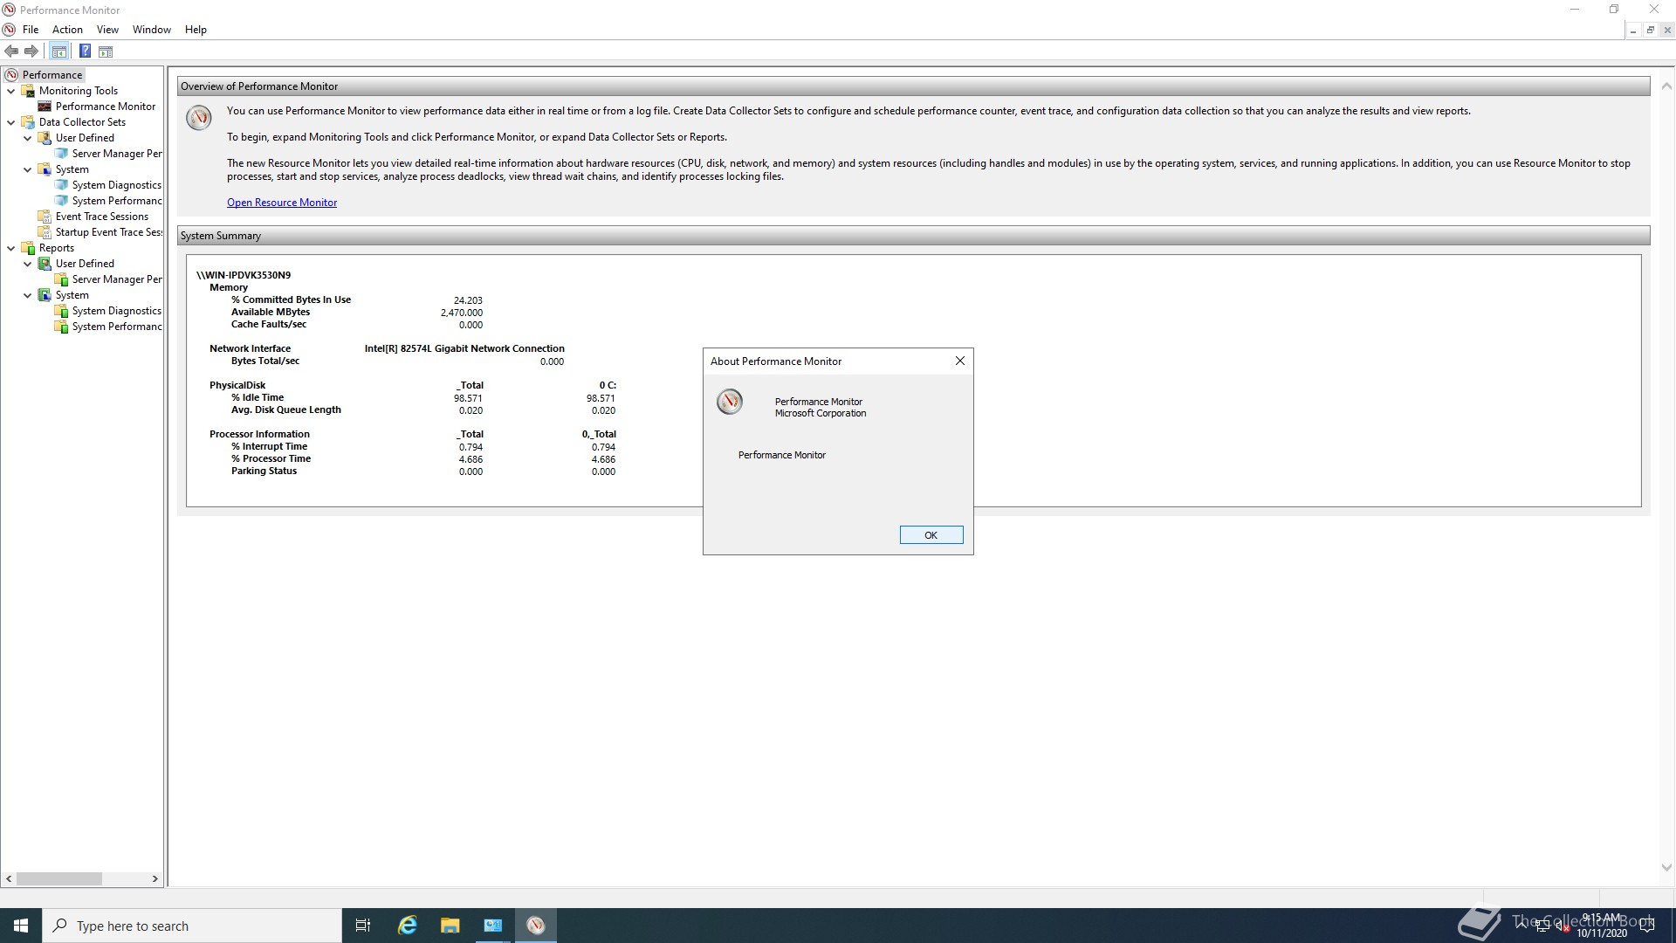Click the main pane scroll down arrow

(x=1666, y=868)
